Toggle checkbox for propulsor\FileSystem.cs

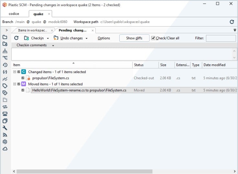(x=23, y=78)
